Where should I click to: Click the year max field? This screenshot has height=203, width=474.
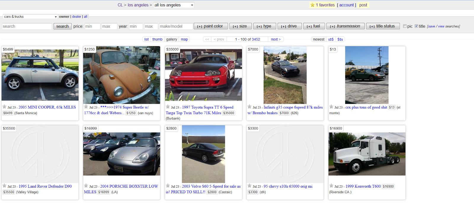pyautogui.click(x=151, y=26)
